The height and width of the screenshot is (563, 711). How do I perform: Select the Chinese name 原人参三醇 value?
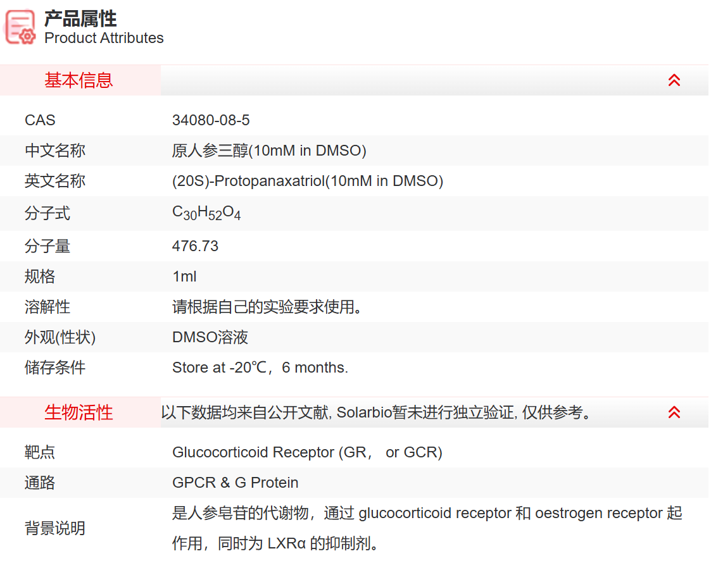coord(269,151)
